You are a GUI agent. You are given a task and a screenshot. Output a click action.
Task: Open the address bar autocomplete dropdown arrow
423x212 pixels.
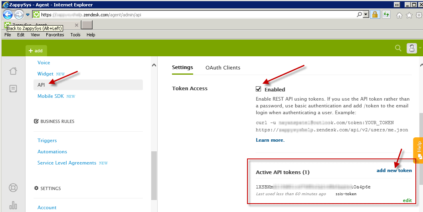pyautogui.click(x=366, y=15)
